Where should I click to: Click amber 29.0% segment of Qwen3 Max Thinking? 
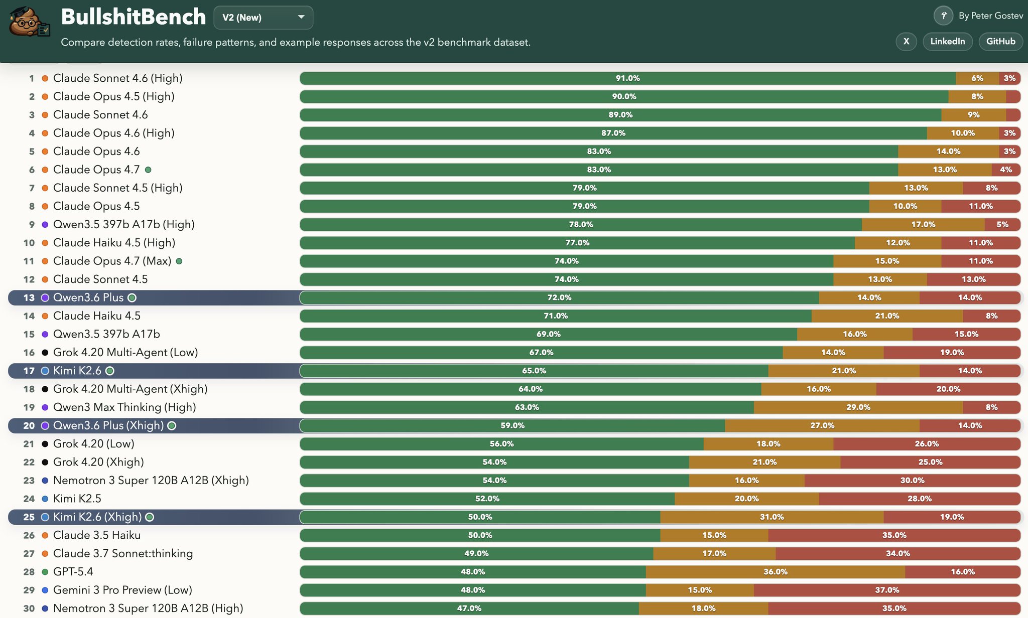click(x=858, y=407)
